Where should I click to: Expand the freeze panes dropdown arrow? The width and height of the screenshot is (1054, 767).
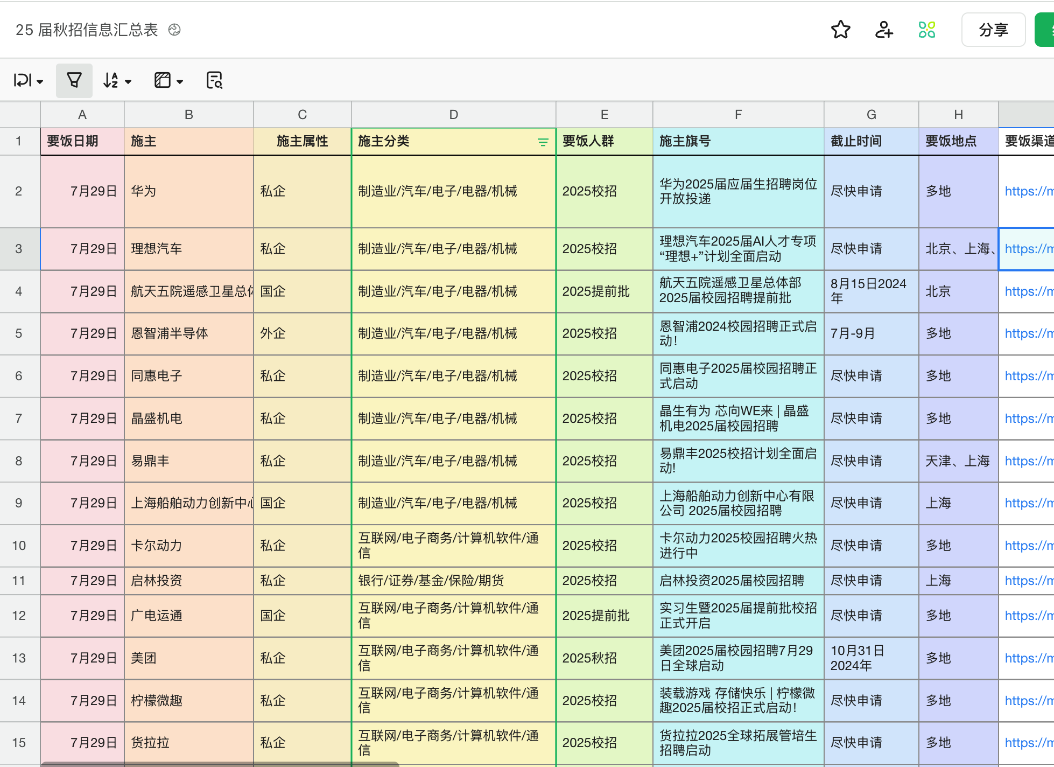tap(180, 82)
